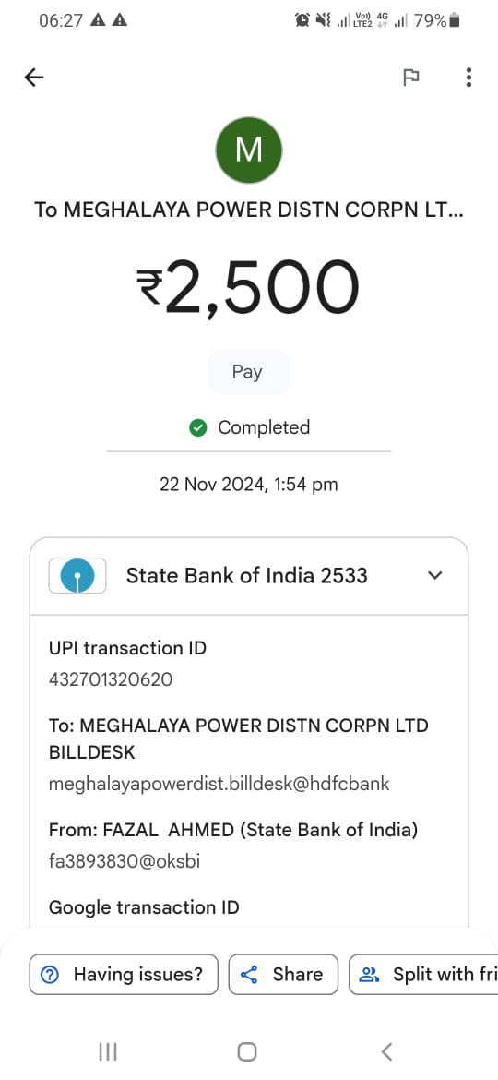The width and height of the screenshot is (498, 1080).
Task: Tap the green M recipient avatar
Action: point(249,150)
